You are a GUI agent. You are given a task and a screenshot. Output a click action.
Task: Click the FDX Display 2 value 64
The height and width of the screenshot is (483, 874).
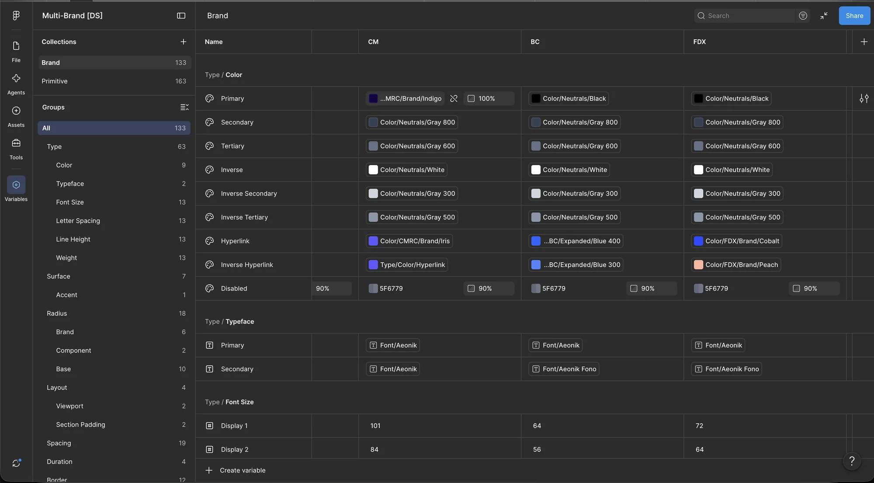(x=700, y=449)
